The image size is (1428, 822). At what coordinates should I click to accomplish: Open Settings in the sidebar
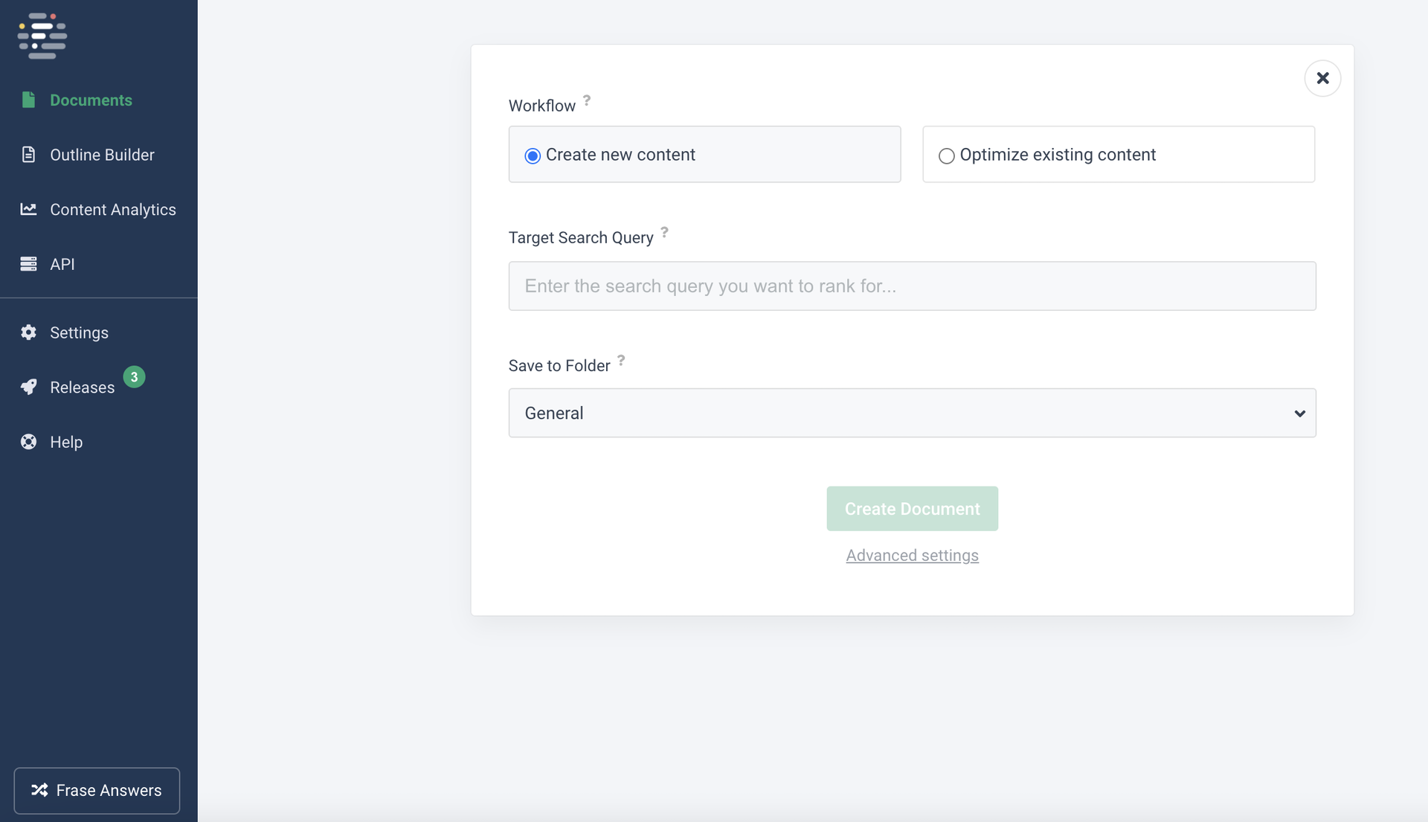click(79, 333)
